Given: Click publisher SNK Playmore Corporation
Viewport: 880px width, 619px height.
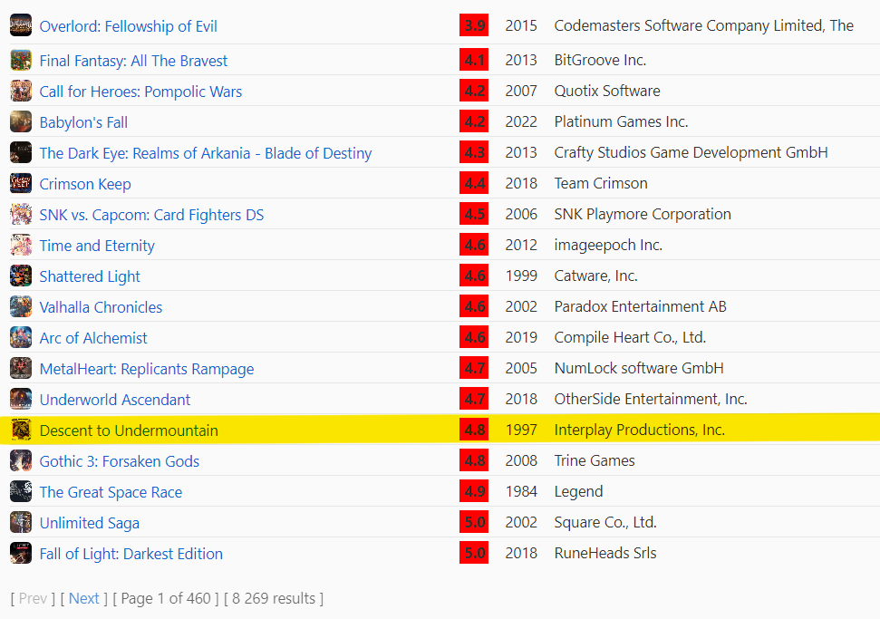Looking at the screenshot, I should click(x=642, y=215).
